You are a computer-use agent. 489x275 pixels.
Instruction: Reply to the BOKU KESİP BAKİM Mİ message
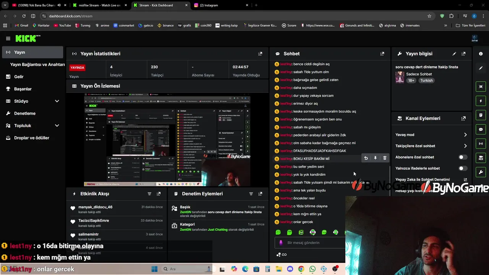[x=366, y=158]
